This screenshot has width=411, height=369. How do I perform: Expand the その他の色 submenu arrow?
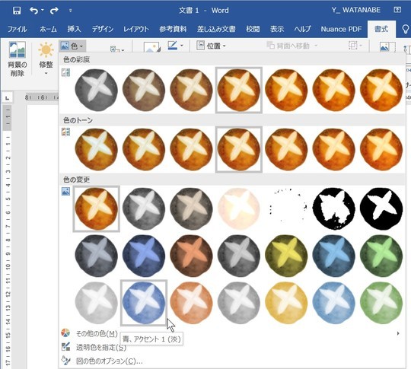pos(398,333)
